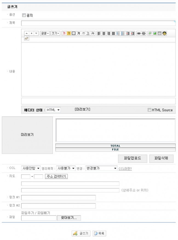178x240 pixels.
Task: Open the 변경 변경불가 dropdown
Action: 101,168
